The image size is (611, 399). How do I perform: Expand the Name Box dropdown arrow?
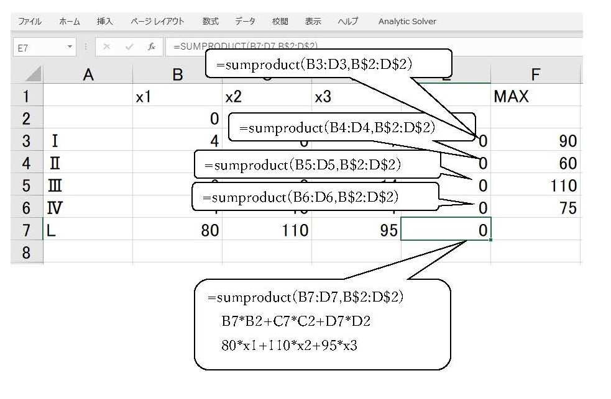(x=70, y=47)
